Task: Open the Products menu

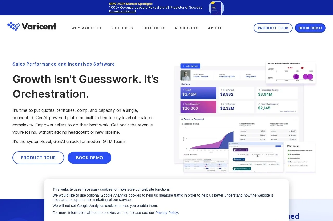Action: (x=122, y=28)
